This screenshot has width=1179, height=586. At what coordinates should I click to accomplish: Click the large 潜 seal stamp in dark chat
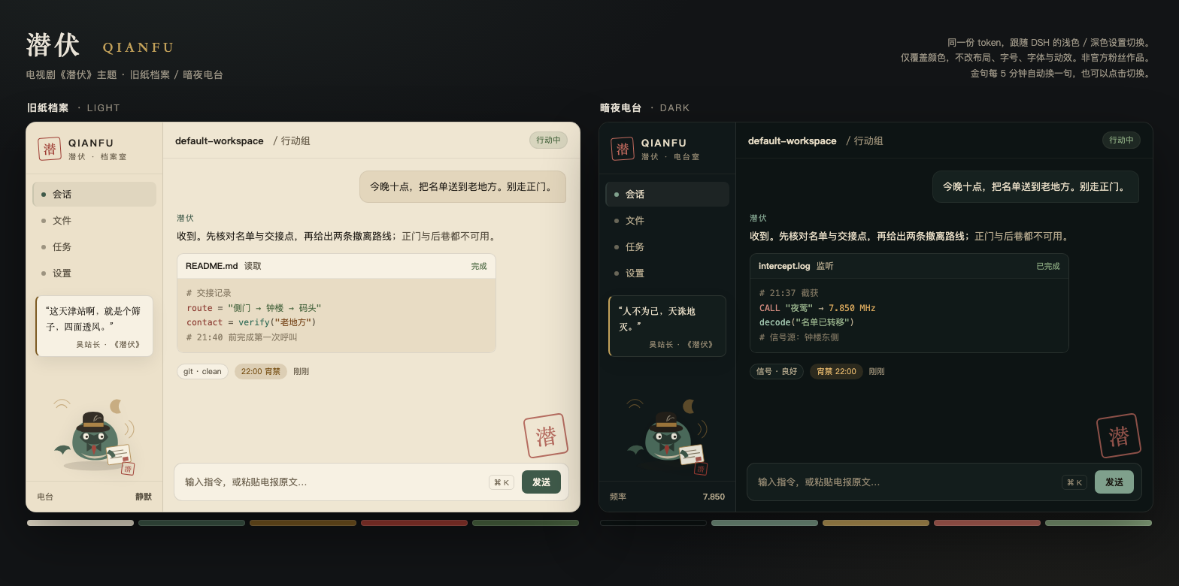coord(1118,436)
